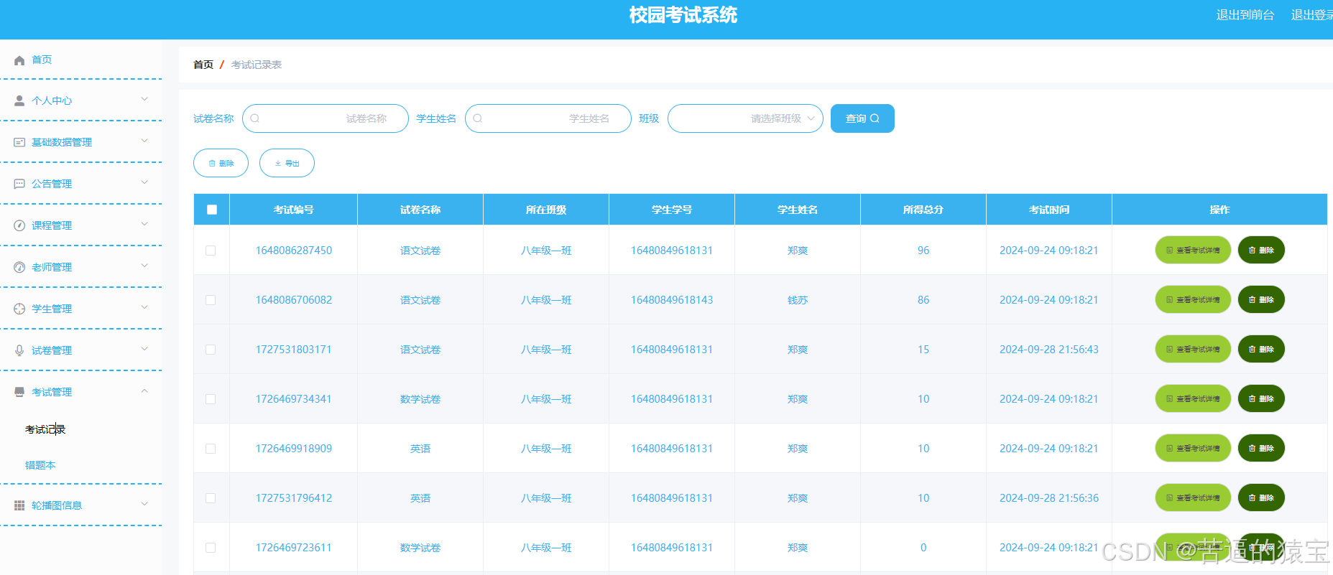
Task: Click search icon in 试卷名称 field
Action: 254,118
